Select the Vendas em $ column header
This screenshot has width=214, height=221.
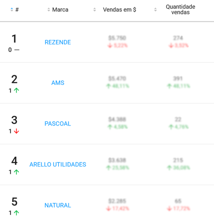(x=119, y=10)
